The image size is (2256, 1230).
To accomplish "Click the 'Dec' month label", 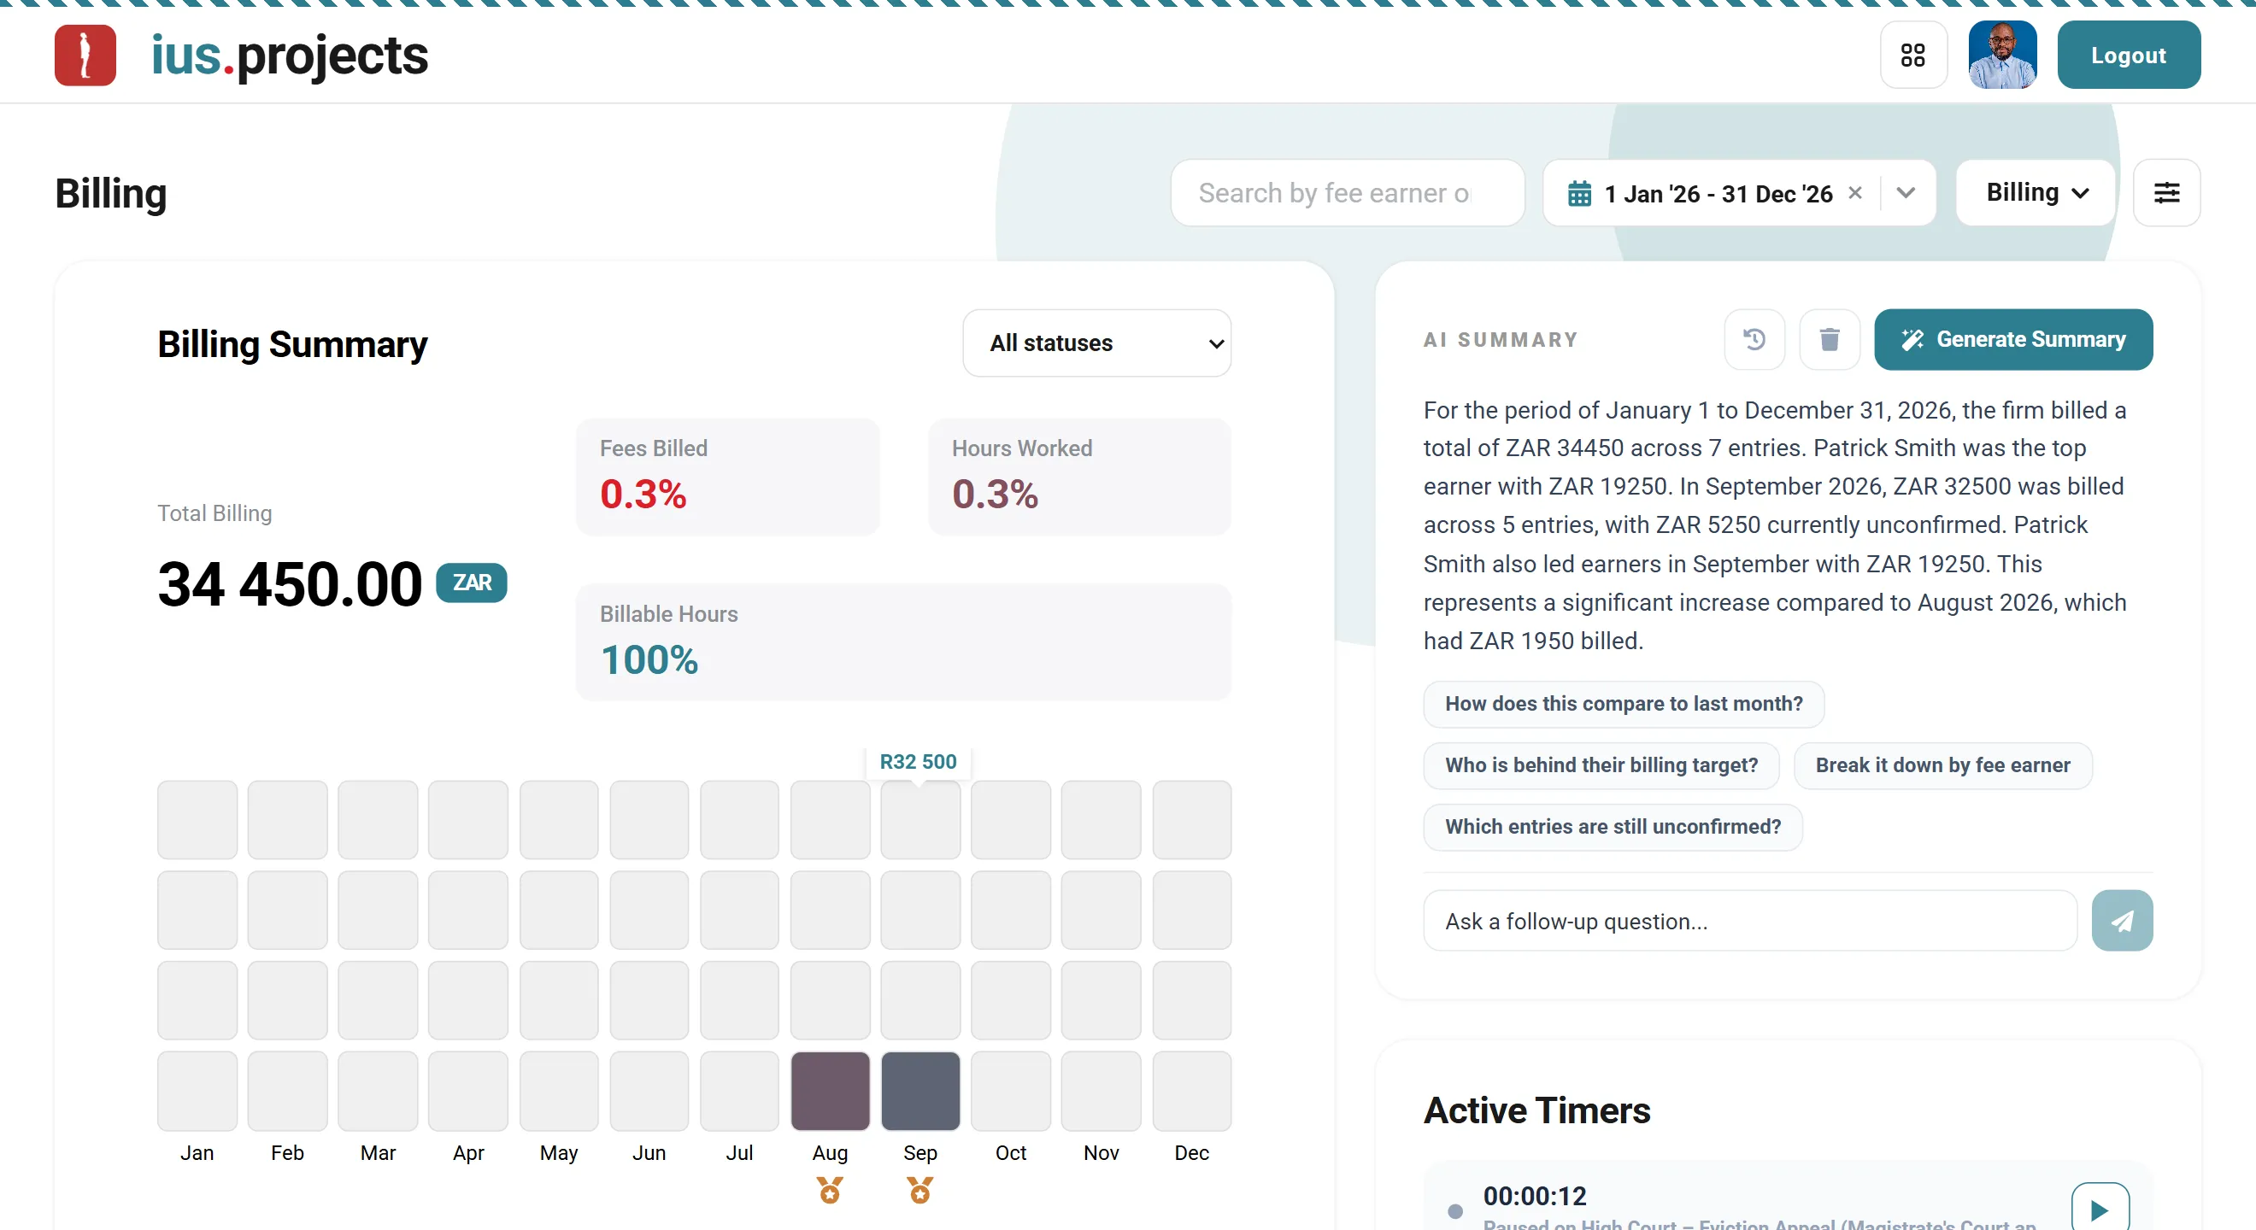I will coord(1191,1153).
